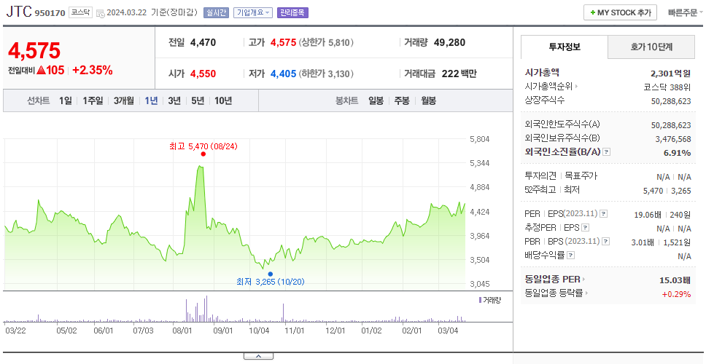
Task: Click the purple 거래량 legend marker
Action: click(x=480, y=300)
